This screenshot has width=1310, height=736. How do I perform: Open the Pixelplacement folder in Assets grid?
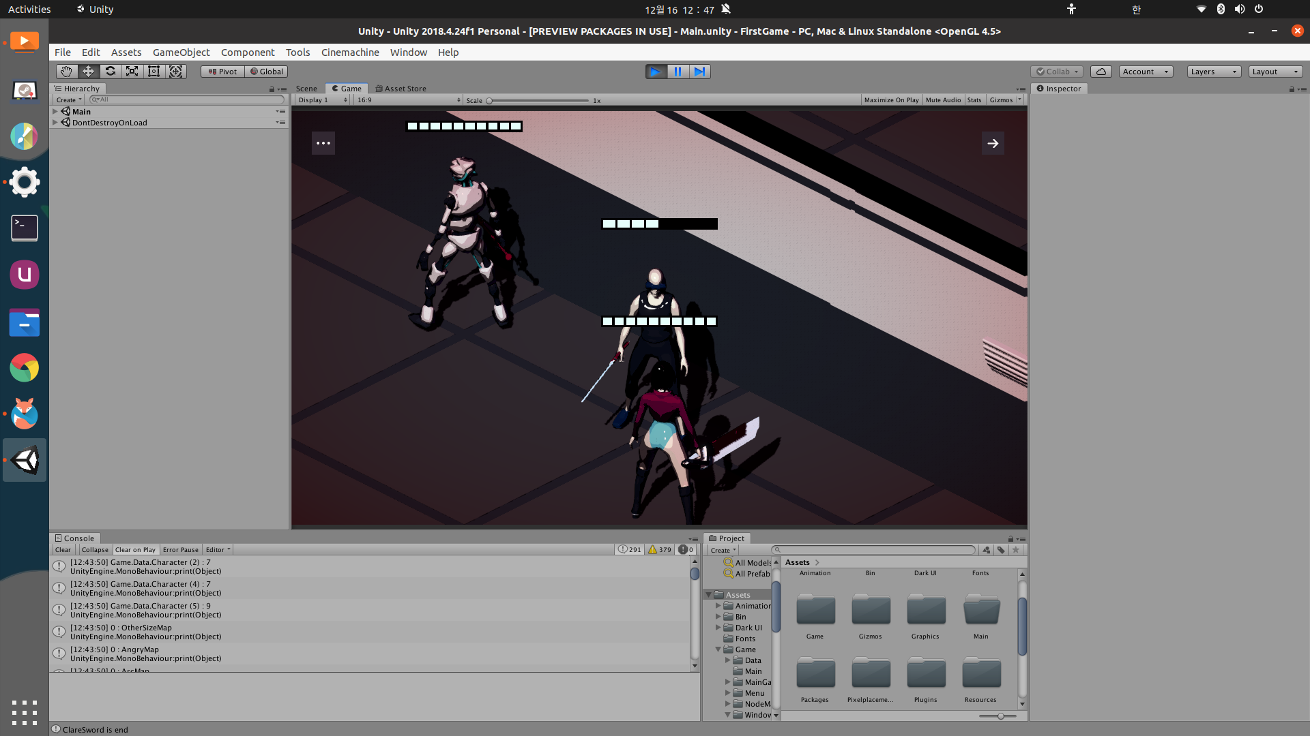[x=871, y=679]
